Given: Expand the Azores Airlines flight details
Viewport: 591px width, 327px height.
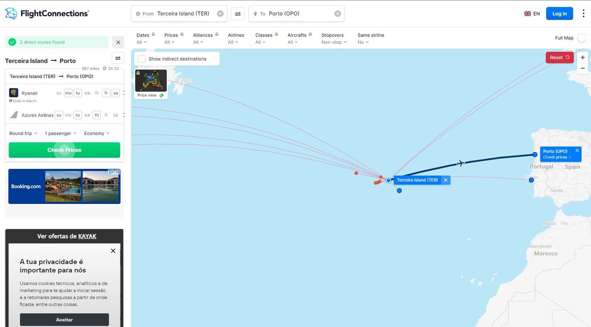Looking at the screenshot, I should [124, 115].
